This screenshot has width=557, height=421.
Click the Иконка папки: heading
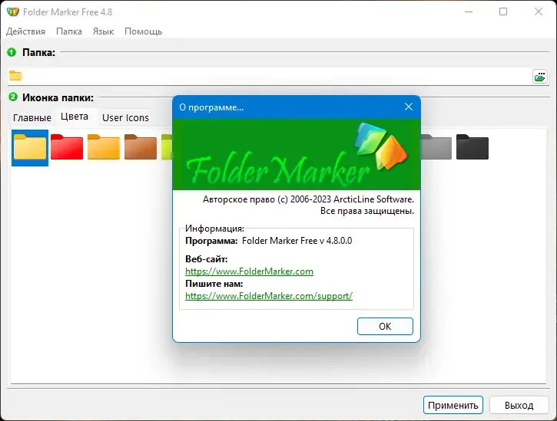58,97
